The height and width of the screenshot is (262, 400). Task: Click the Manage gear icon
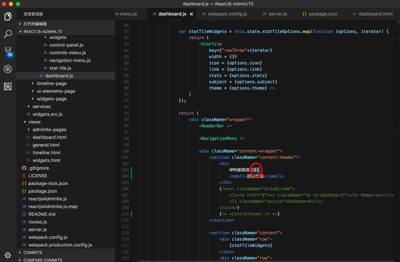coord(8,255)
